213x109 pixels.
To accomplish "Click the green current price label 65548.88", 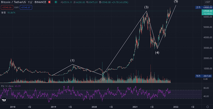I will pos(207,12).
